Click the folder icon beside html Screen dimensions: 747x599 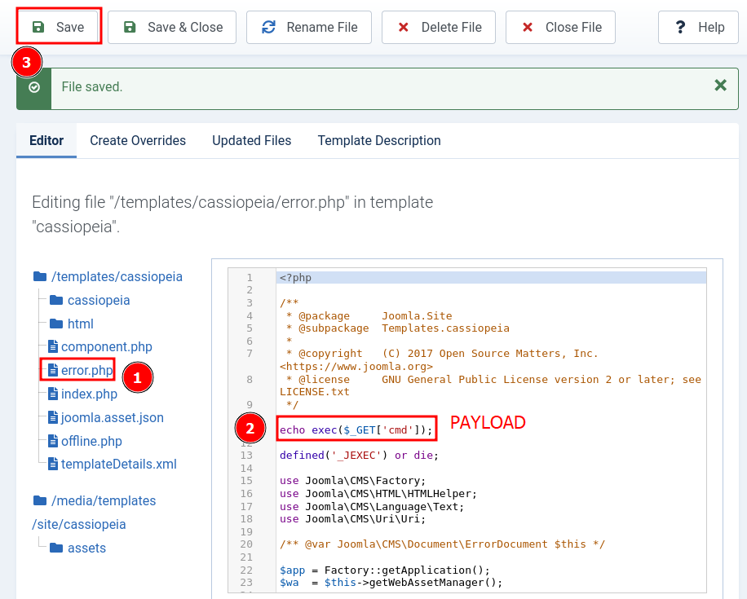56,324
